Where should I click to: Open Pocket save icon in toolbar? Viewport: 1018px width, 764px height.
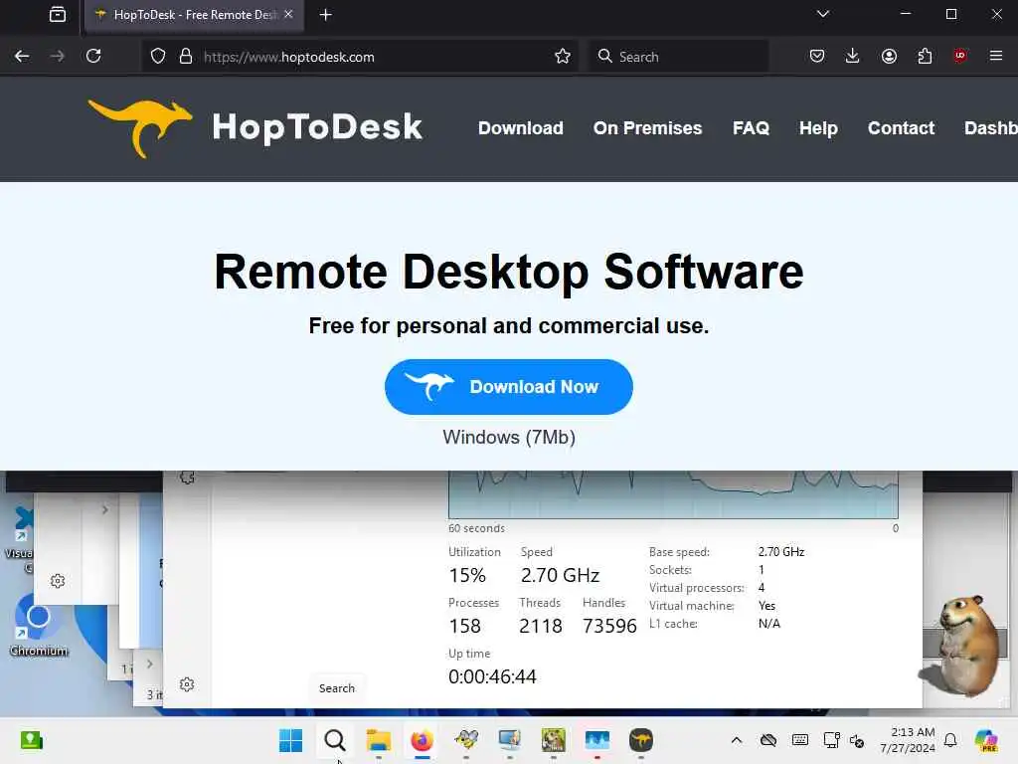pyautogui.click(x=817, y=57)
